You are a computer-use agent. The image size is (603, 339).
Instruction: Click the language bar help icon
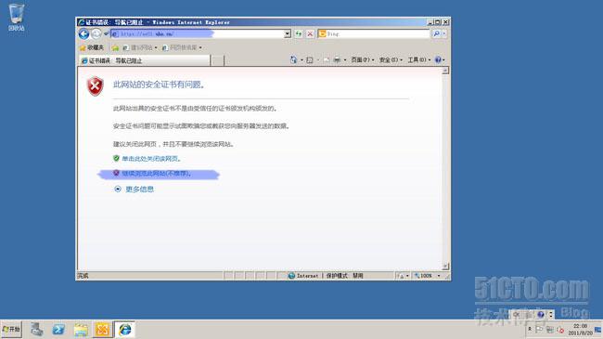541,314
